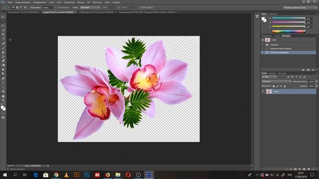The image size is (319, 179).
Task: Switch to the Образцы swatches tab
Action: point(273,14)
